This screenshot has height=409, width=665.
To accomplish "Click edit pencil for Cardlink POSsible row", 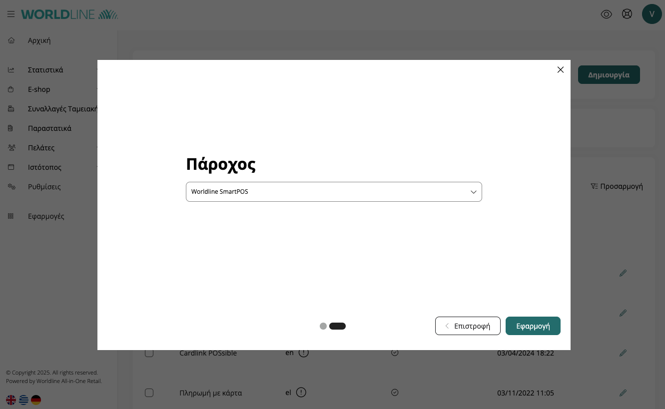I will click(x=623, y=353).
